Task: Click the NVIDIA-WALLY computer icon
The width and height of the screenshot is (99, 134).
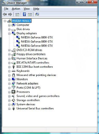Action: (9, 21)
